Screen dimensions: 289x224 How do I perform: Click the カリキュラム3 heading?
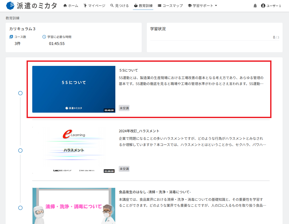22,29
